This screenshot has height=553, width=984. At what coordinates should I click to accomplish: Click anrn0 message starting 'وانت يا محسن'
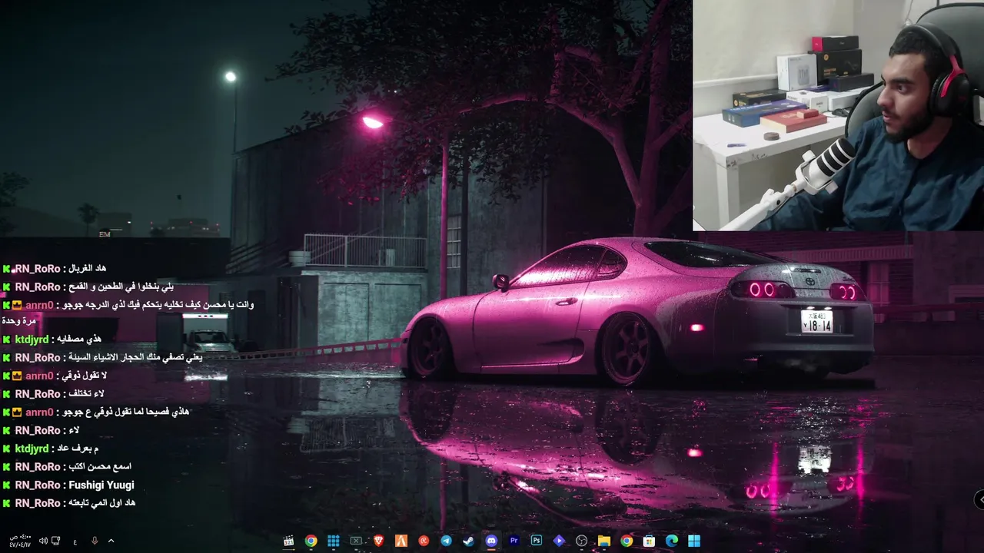[128, 312]
